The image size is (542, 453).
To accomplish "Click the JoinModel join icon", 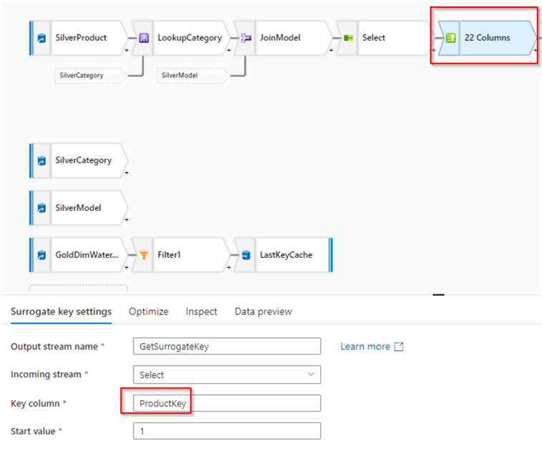I will 245,38.
